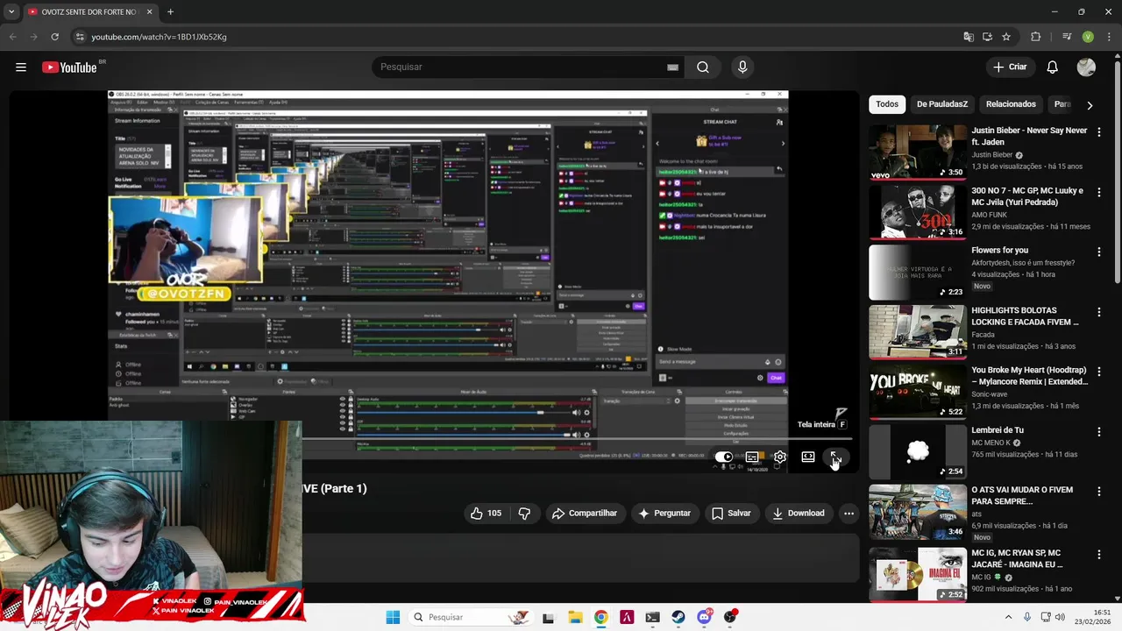
Task: Click the Compartilhar share button
Action: (584, 514)
